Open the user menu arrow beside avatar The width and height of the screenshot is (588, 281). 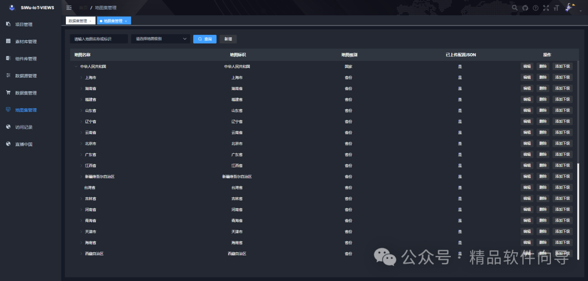pos(580,11)
